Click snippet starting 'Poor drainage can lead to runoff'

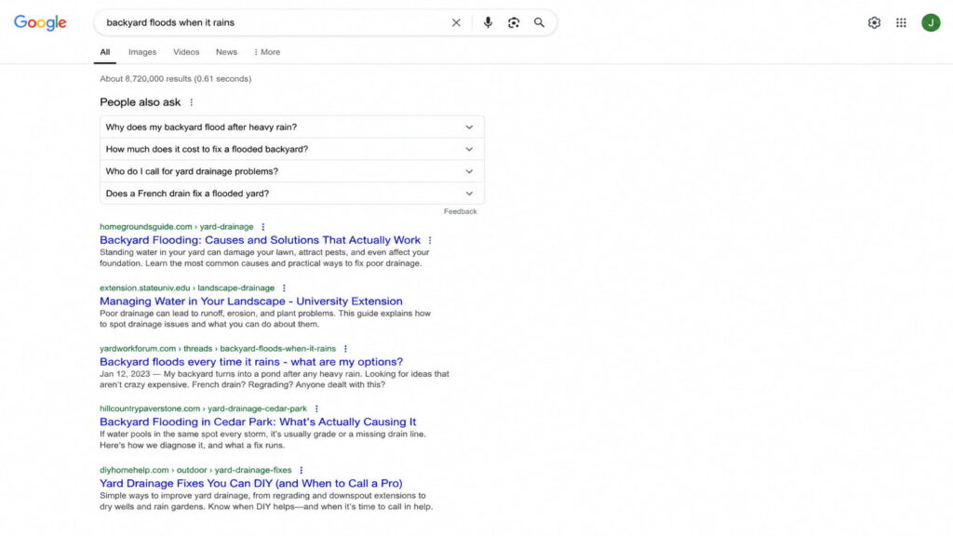pos(265,319)
